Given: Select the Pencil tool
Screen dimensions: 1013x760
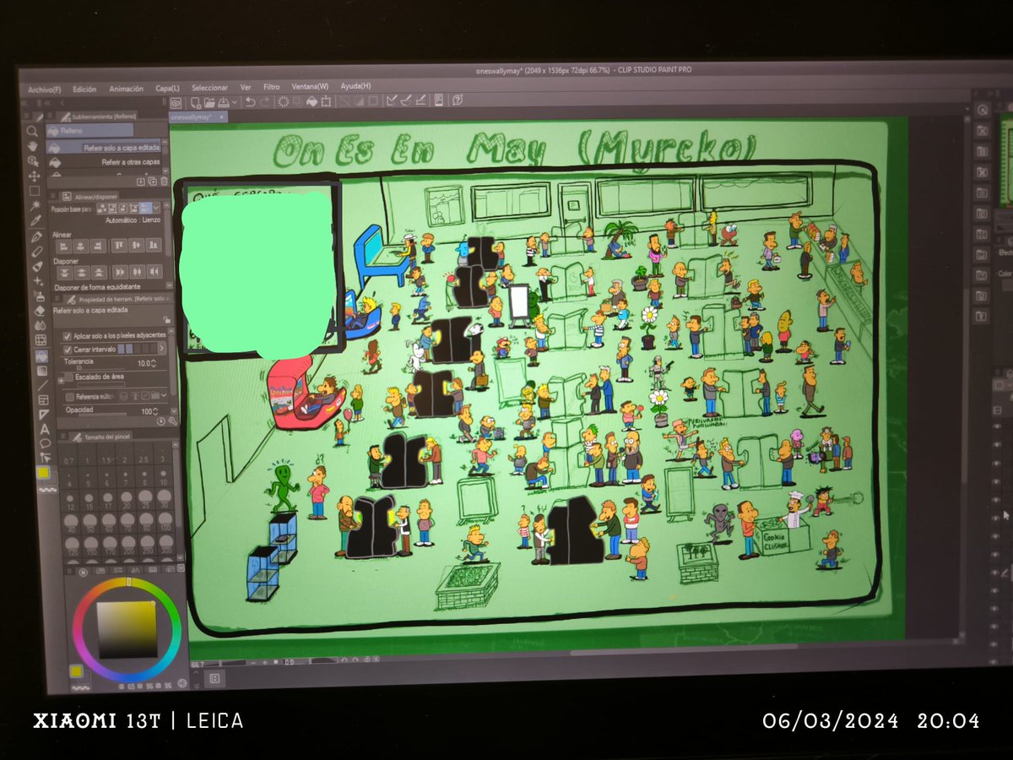Looking at the screenshot, I should [37, 252].
